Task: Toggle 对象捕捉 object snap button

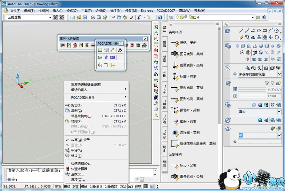Action: tap(96, 186)
